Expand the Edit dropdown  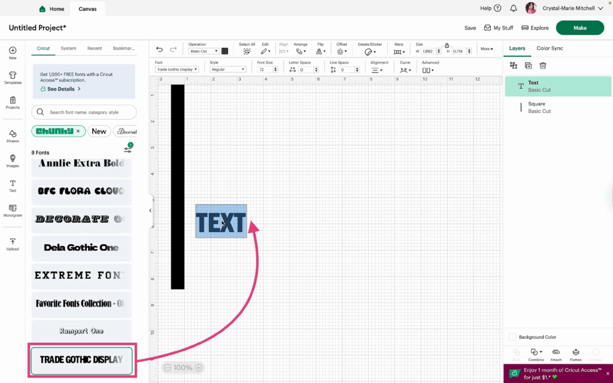click(265, 51)
